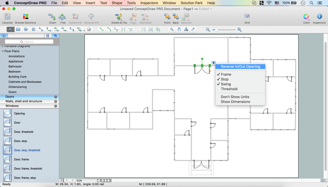Image resolution: width=328 pixels, height=187 pixels.
Task: Select Show Dimensions in context menu
Action: click(x=235, y=102)
